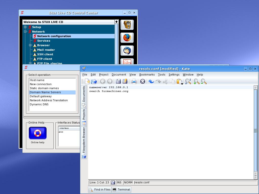259x194 pixels.
Task: Expand the Browser tree node
Action: coord(30,45)
